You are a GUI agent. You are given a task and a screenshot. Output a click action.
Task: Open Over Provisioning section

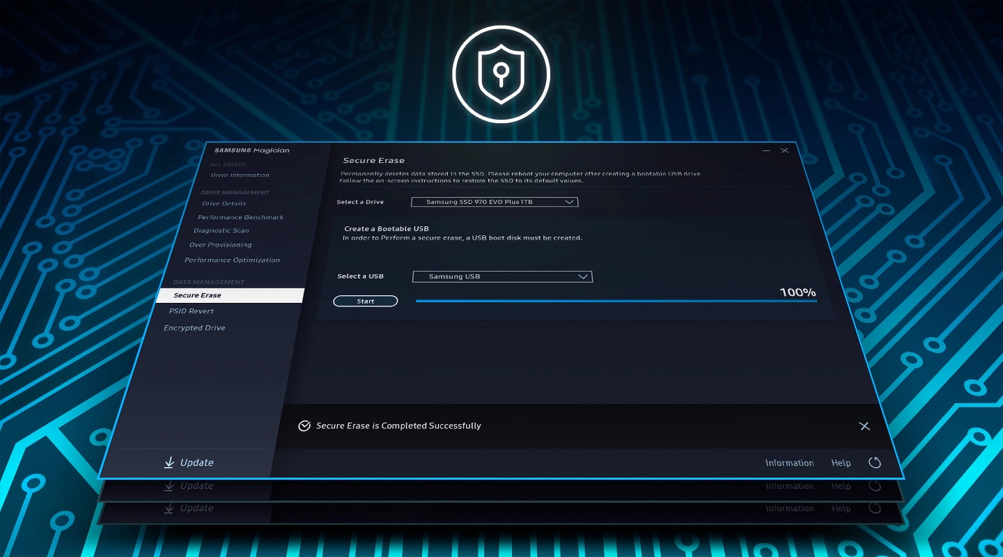coord(220,245)
